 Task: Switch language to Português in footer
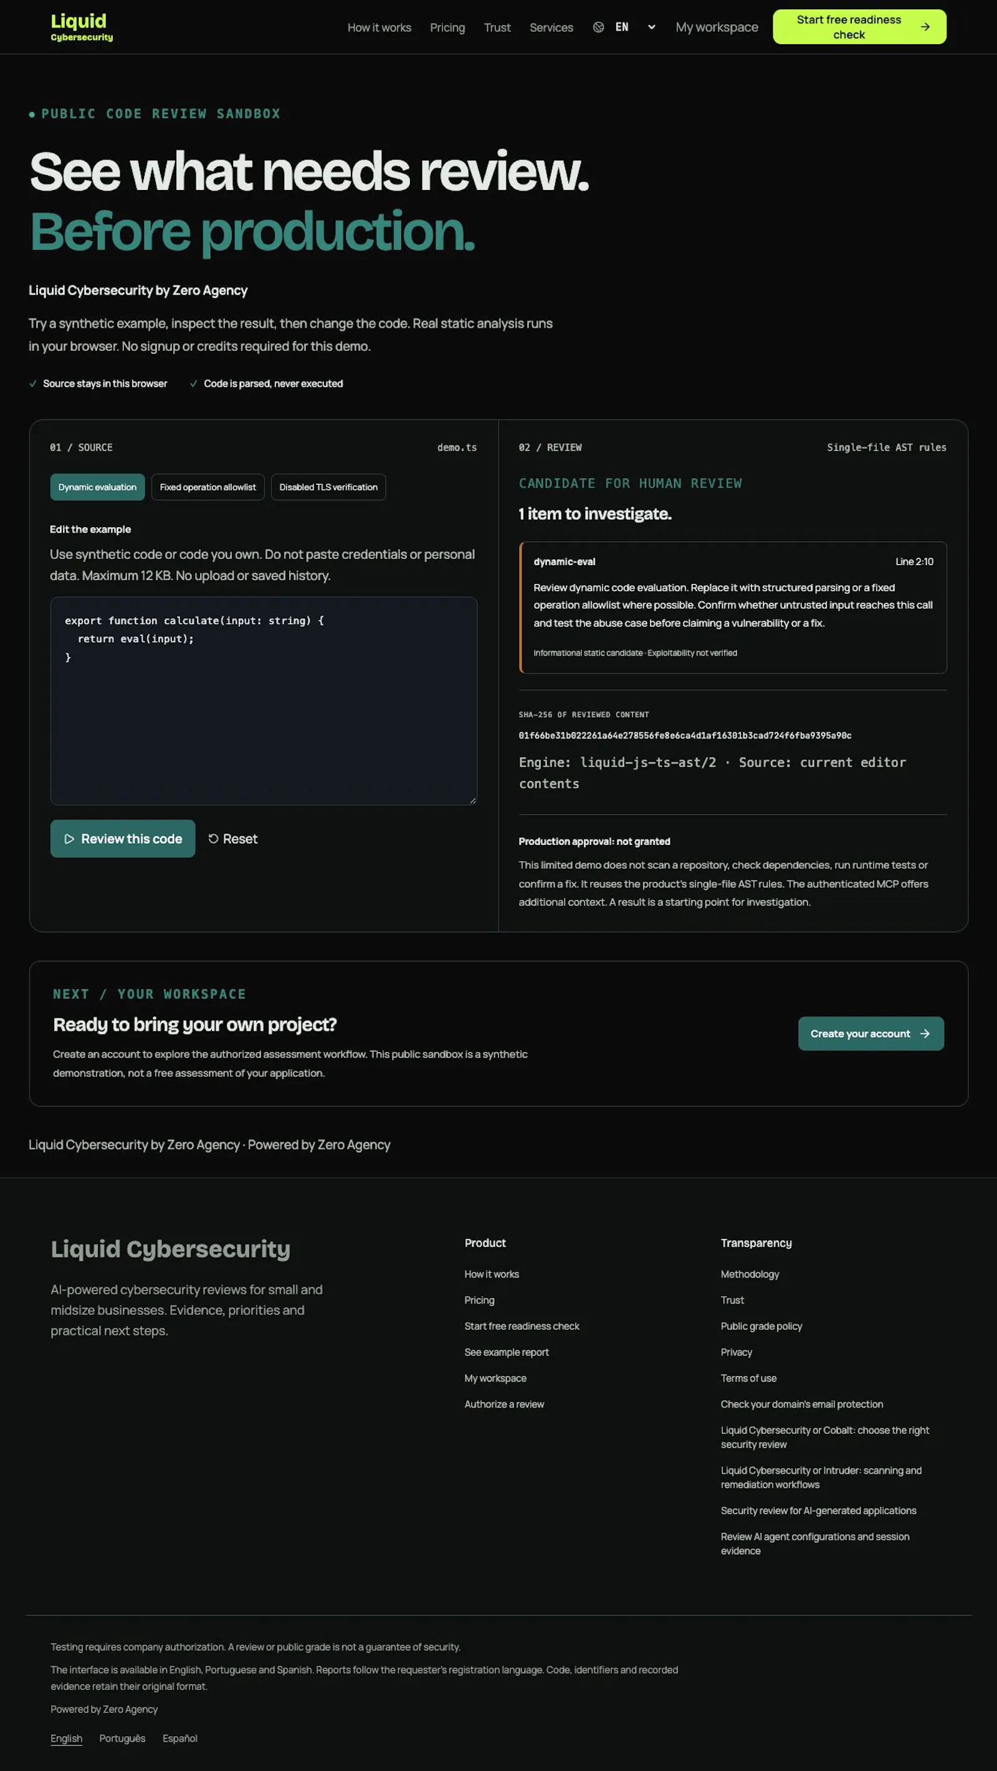click(x=122, y=1738)
